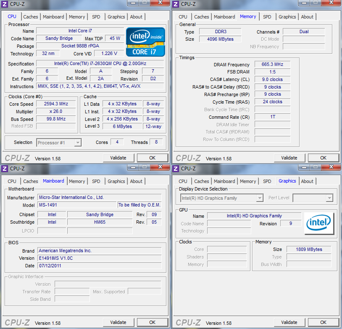
Task: Click the Intel Core i7 badge
Action: 145,42
